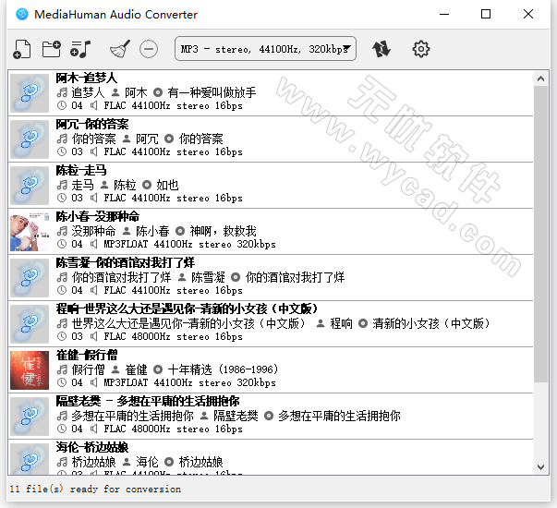Maximize the MediaHuman Audio Converter window

point(486,15)
